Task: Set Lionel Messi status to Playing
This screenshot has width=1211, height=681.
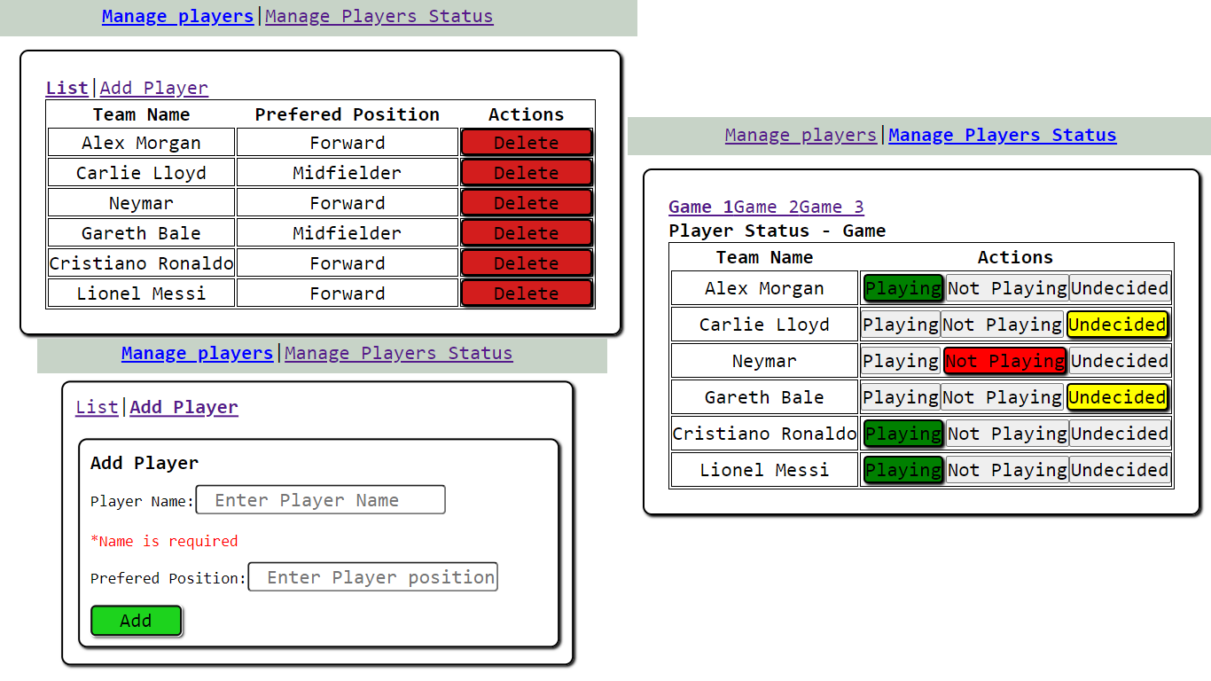Action: [902, 469]
